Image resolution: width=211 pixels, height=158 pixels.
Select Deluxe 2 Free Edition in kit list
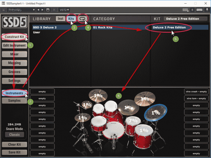click(x=180, y=27)
